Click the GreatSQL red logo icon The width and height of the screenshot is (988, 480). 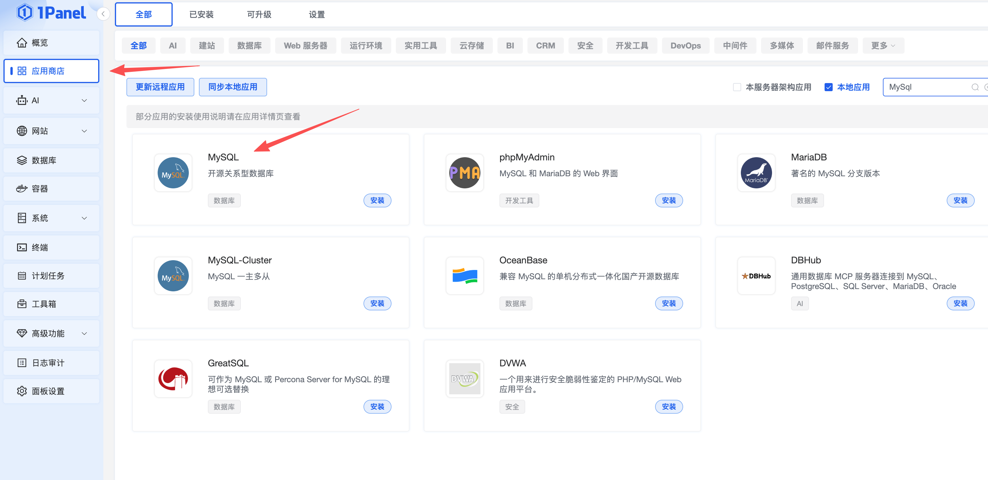tap(173, 378)
